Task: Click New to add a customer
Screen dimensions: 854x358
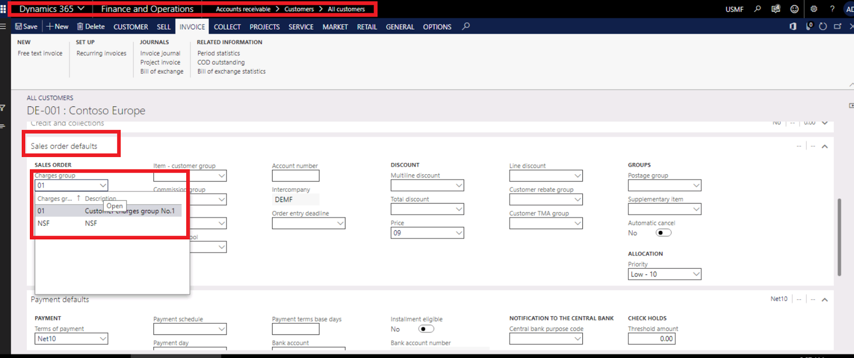Action: coord(57,26)
